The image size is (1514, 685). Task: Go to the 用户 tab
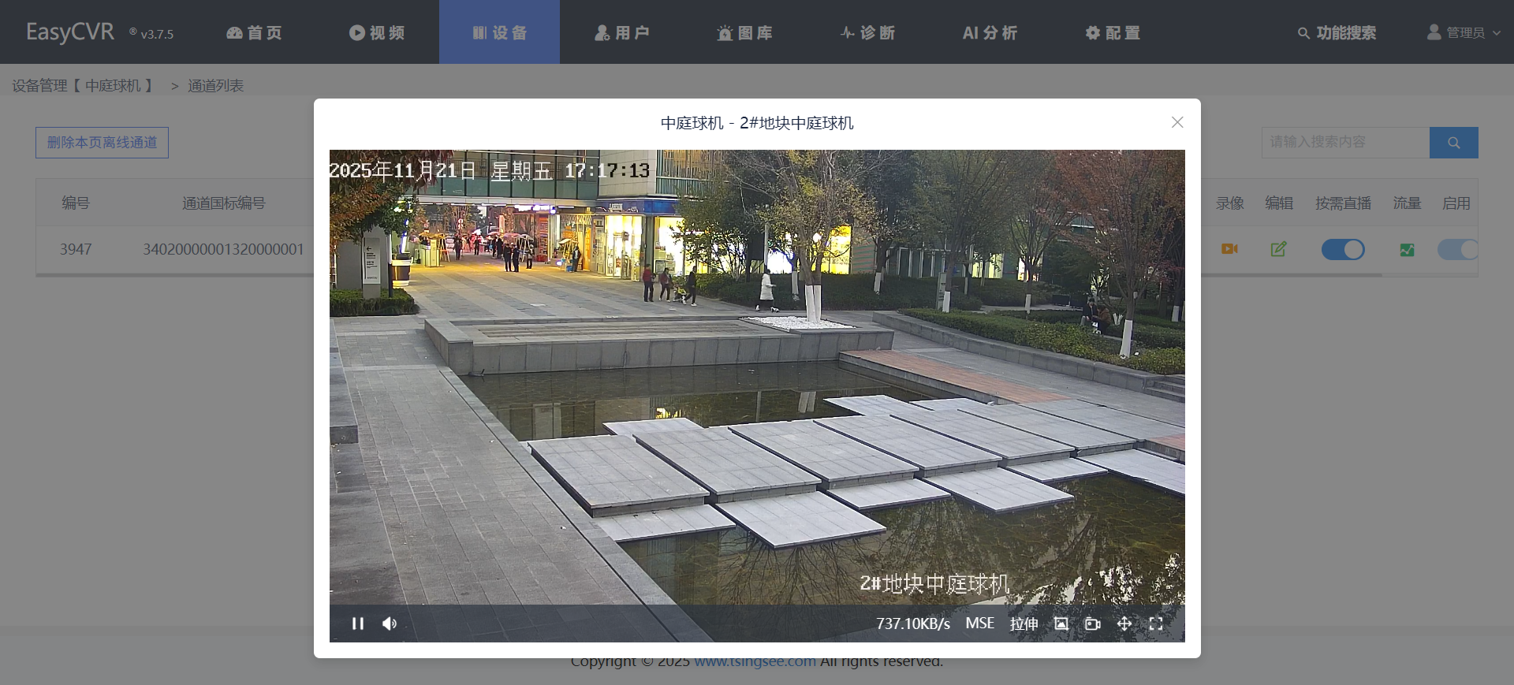pyautogui.click(x=622, y=32)
